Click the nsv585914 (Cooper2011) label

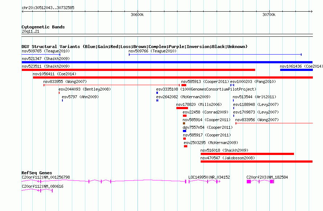(207, 120)
